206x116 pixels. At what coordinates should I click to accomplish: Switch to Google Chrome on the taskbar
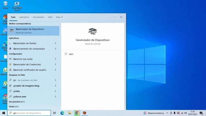(77, 113)
